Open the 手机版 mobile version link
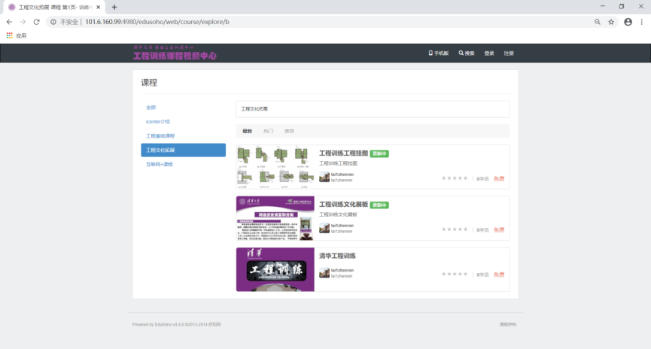This screenshot has height=349, width=651. coord(439,53)
